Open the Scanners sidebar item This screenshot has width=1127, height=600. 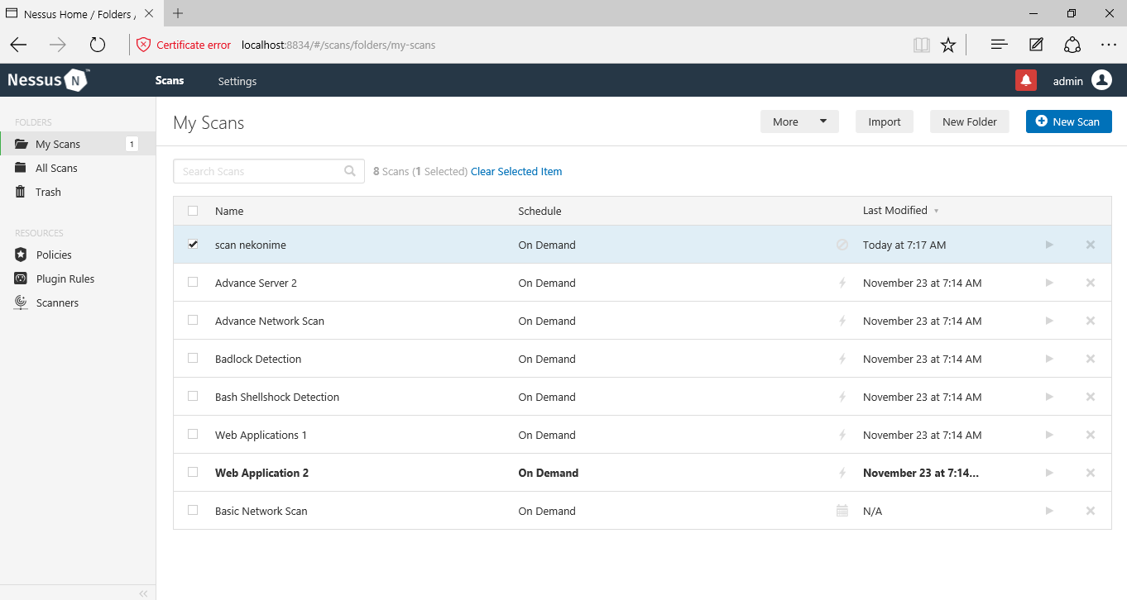coord(57,302)
